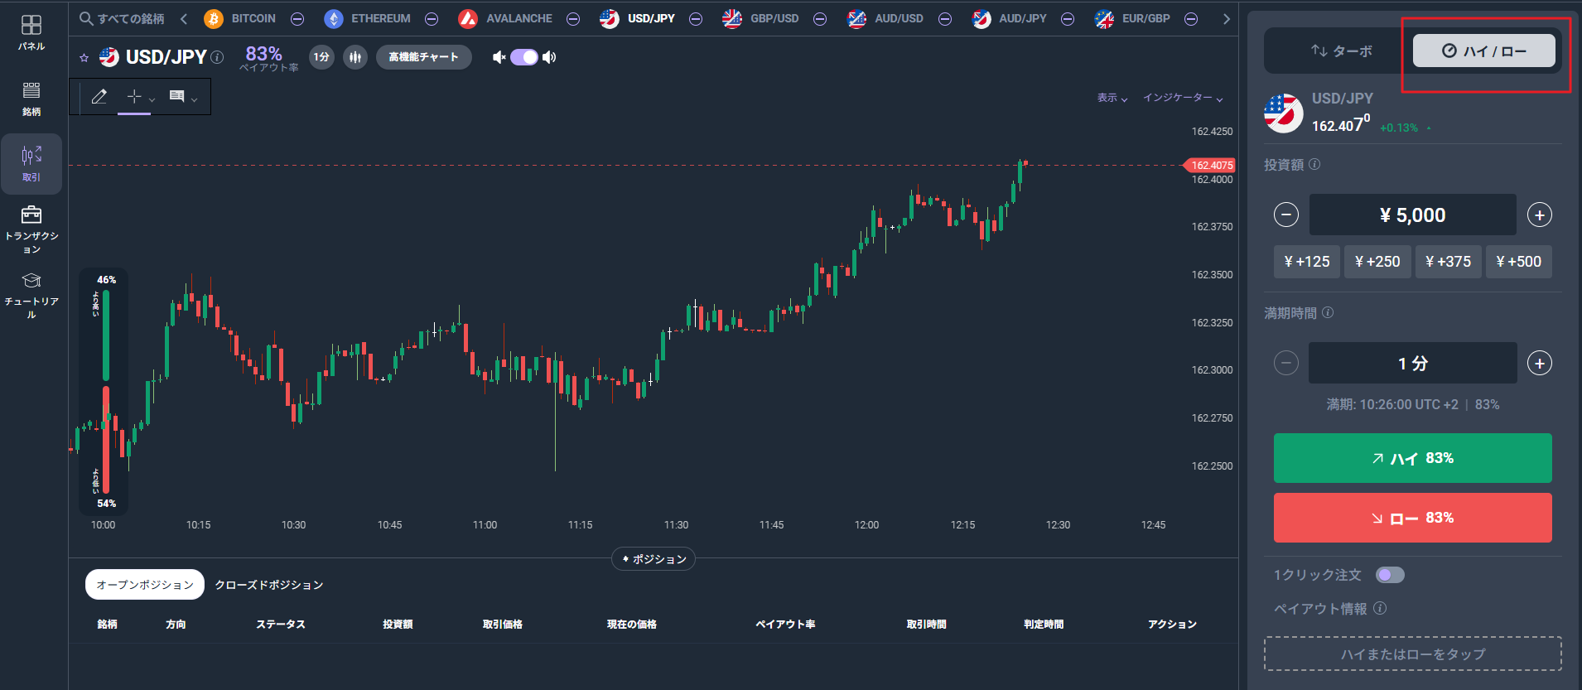Open the パネル panel icon in sidebar

(31, 26)
